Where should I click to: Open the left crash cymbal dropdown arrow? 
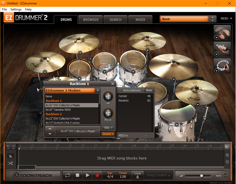point(45,72)
